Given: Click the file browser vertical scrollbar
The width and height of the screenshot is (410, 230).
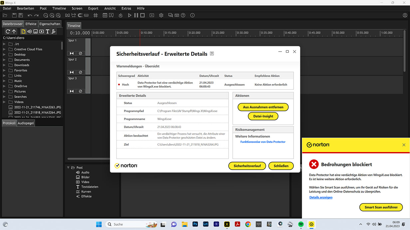Looking at the screenshot, I should pos(62,45).
